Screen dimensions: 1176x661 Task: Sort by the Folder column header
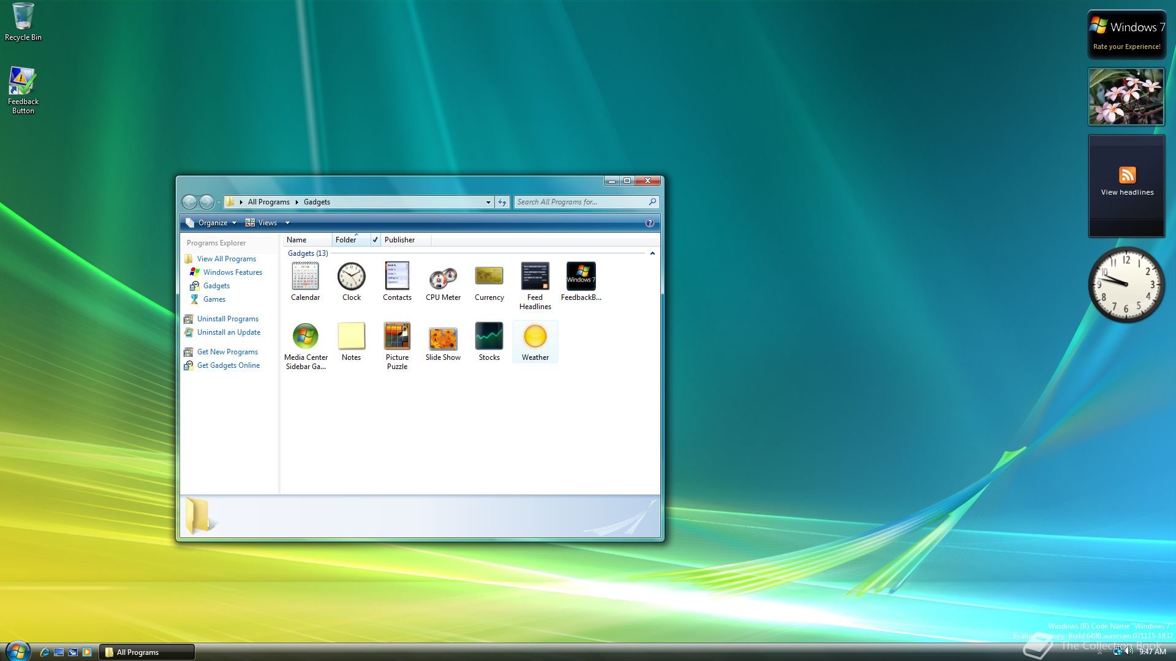pyautogui.click(x=351, y=240)
